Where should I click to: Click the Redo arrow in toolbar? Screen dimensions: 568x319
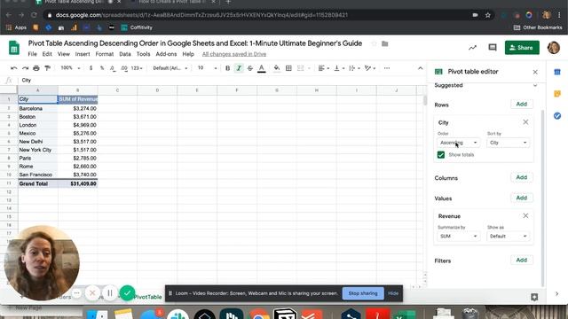click(x=25, y=68)
